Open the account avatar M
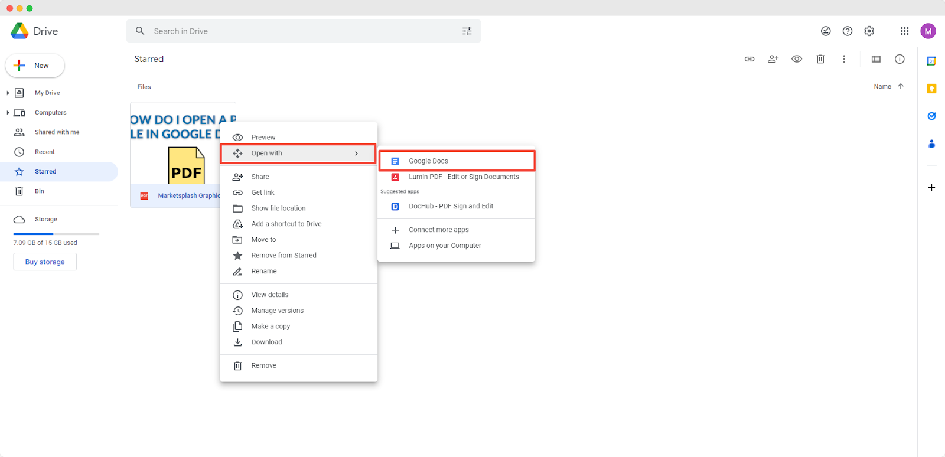This screenshot has height=457, width=945. (x=928, y=31)
